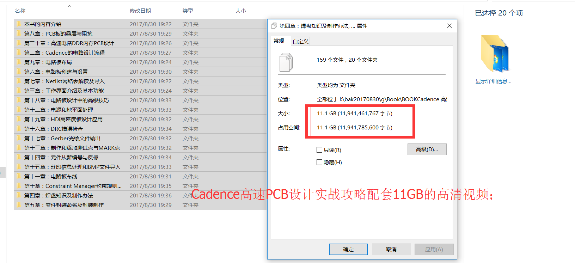Switch to the 自定义 tab

300,41
